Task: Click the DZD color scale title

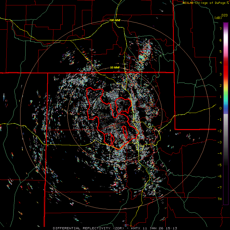Action: tap(225, 15)
